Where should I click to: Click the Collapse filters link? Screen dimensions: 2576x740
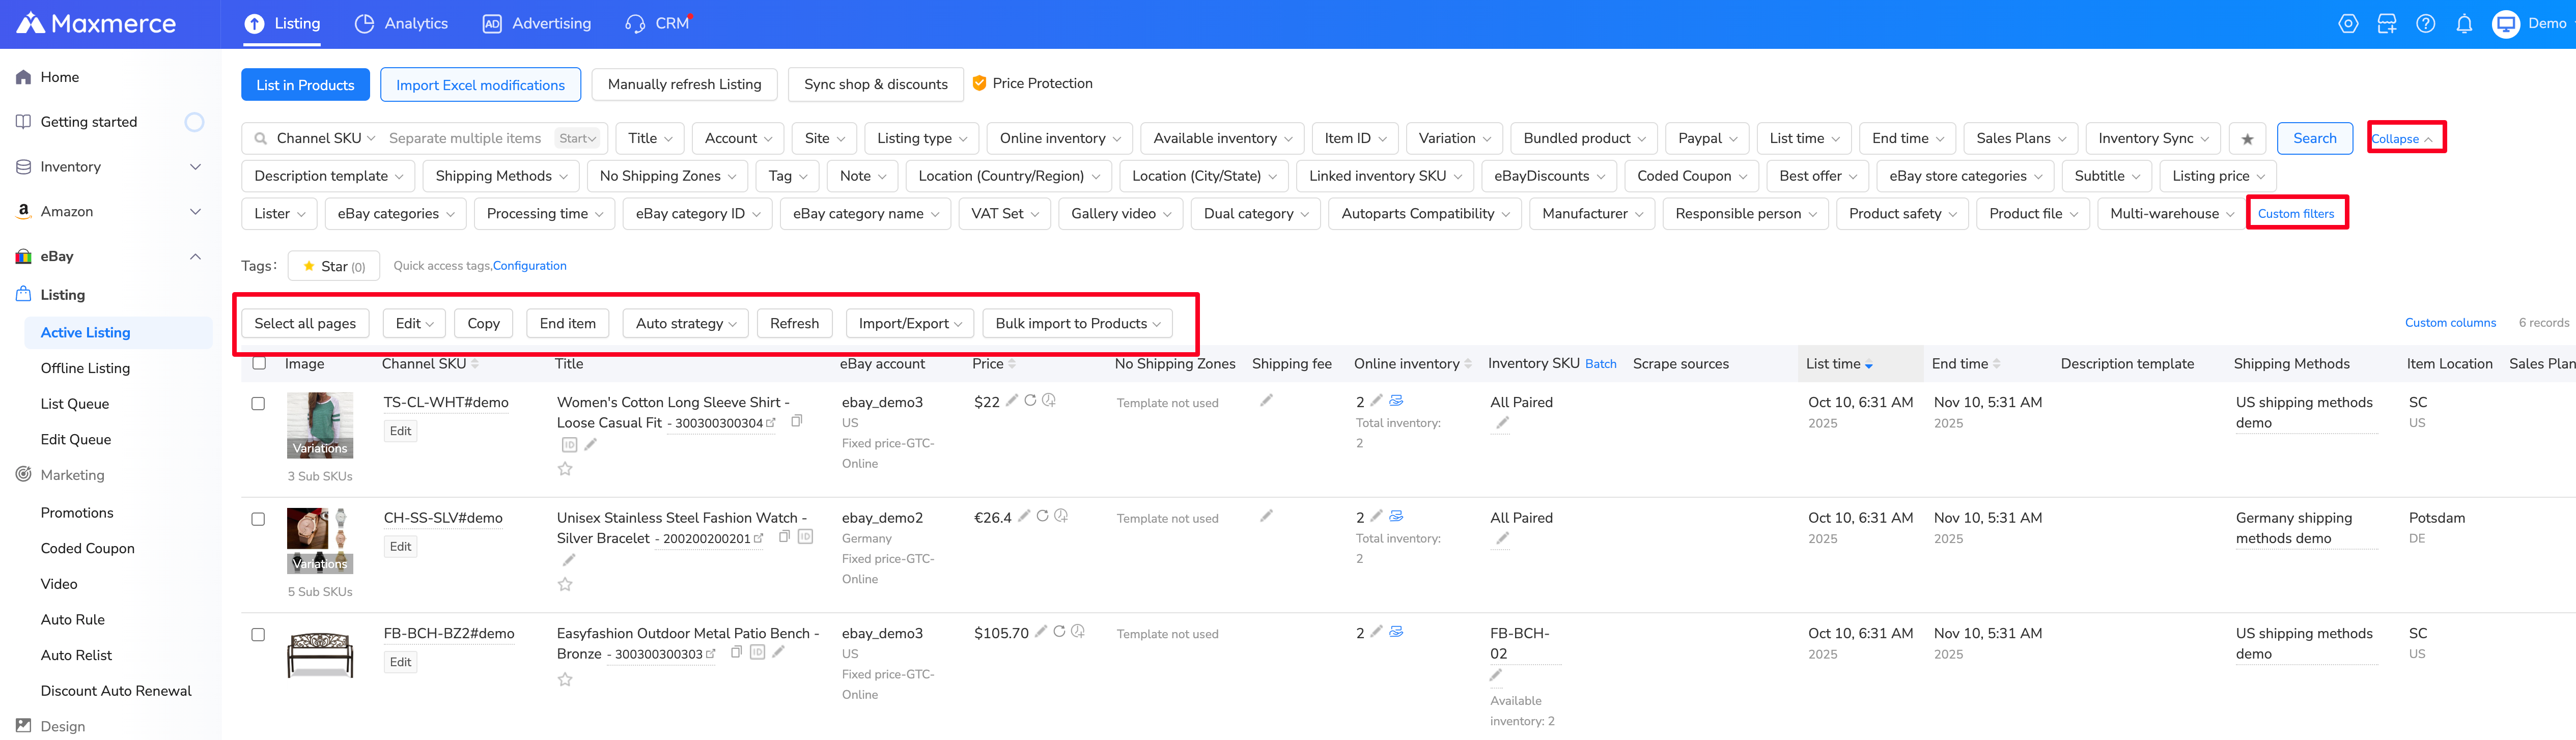tap(2402, 139)
